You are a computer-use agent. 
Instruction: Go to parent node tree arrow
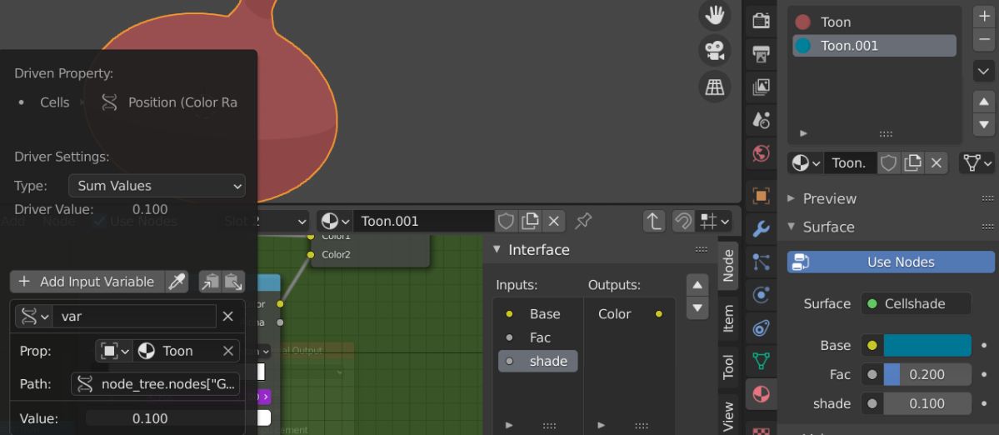click(653, 221)
